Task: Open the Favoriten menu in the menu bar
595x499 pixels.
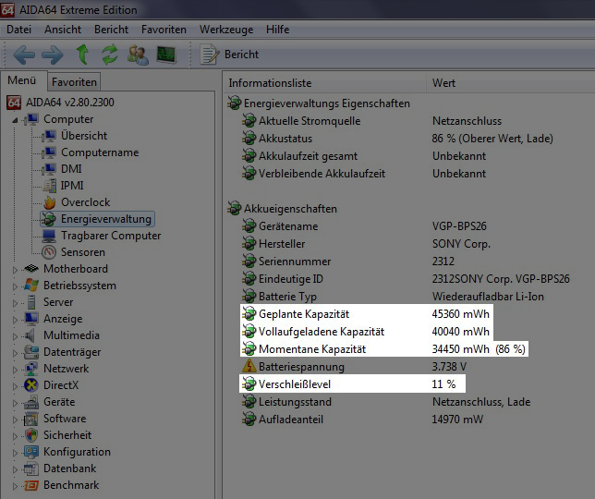Action: pos(164,30)
